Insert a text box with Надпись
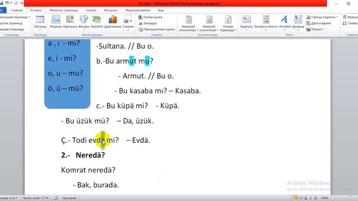This screenshot has width=358, height=201. point(246,22)
